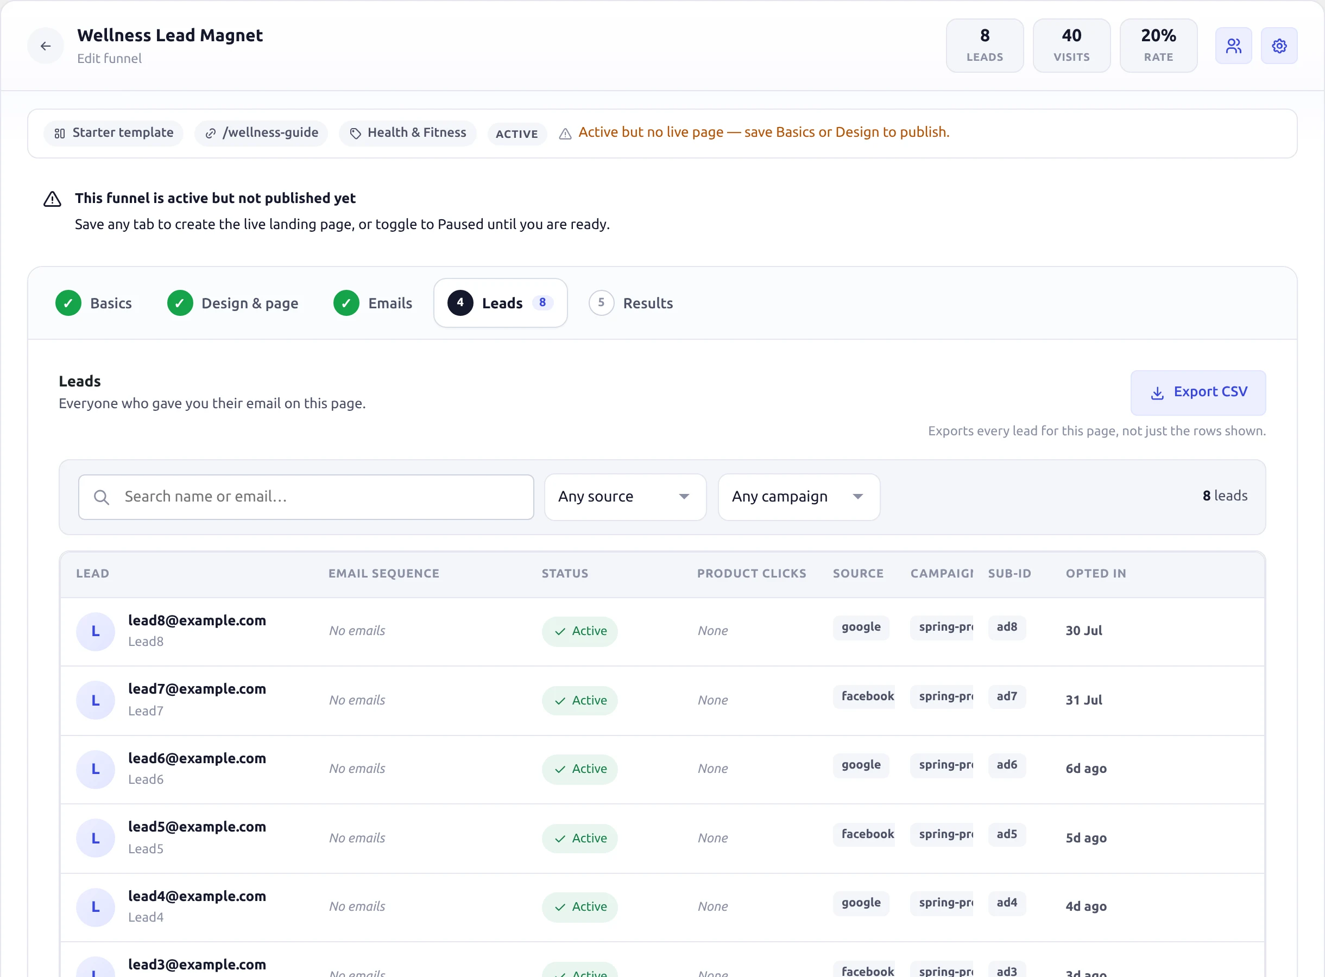Viewport: 1325px width, 977px height.
Task: Click the Active status pill for lead6
Action: point(580,769)
